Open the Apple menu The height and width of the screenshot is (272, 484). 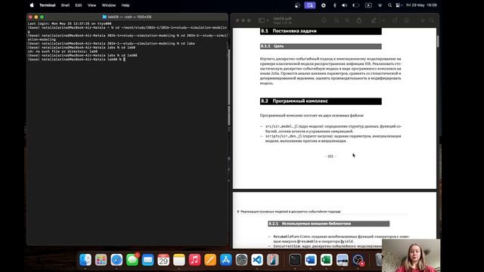(x=32, y=5)
